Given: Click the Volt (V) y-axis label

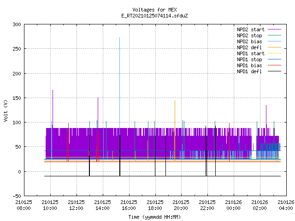Looking at the screenshot, I should click(x=6, y=111).
